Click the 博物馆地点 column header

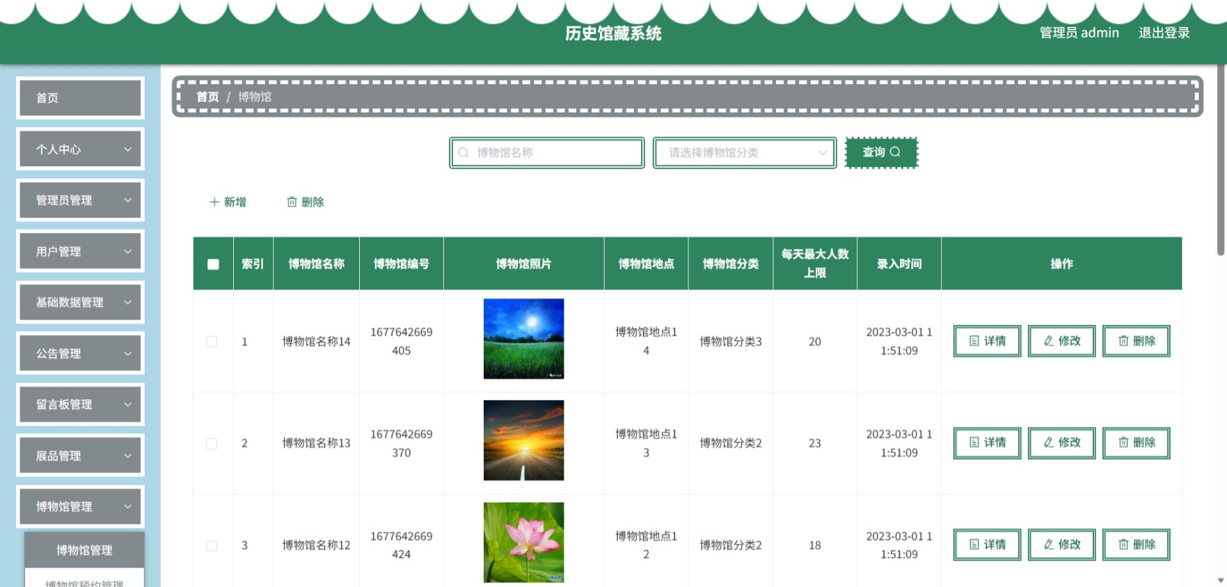(x=647, y=264)
